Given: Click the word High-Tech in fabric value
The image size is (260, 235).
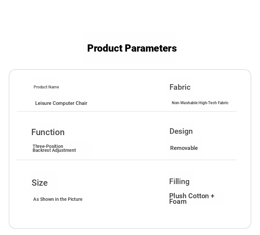Looking at the screenshot, I should click(x=208, y=103).
